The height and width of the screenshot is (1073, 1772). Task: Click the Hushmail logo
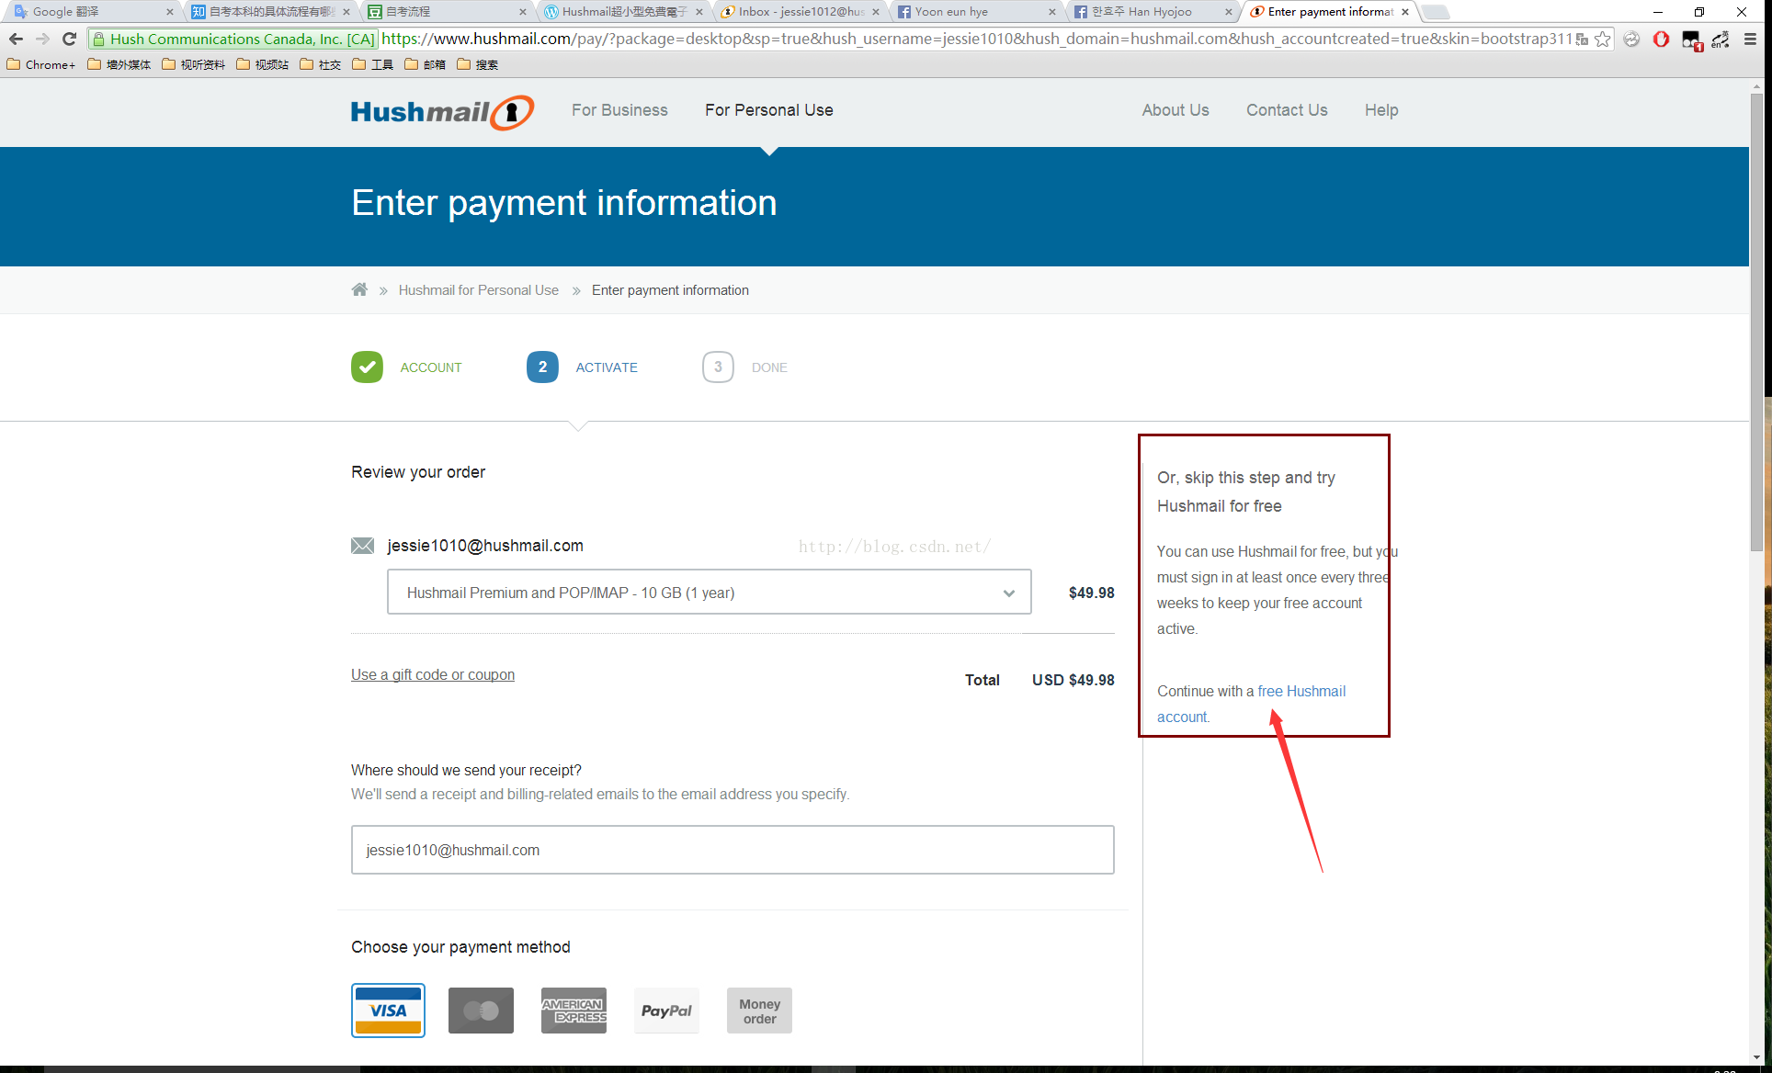point(442,112)
